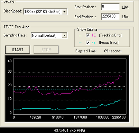Viewport: 139px width, 133px height.
Task: Click the magenta TE legend dash
Action: [x=80, y=36]
